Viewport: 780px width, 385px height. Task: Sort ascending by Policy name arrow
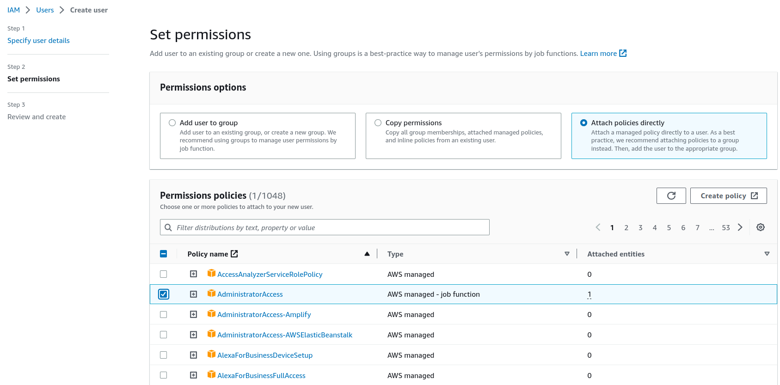pyautogui.click(x=367, y=254)
